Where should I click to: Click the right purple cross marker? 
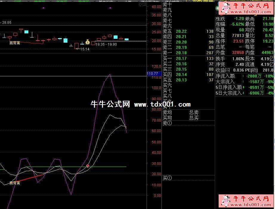[110, 8]
